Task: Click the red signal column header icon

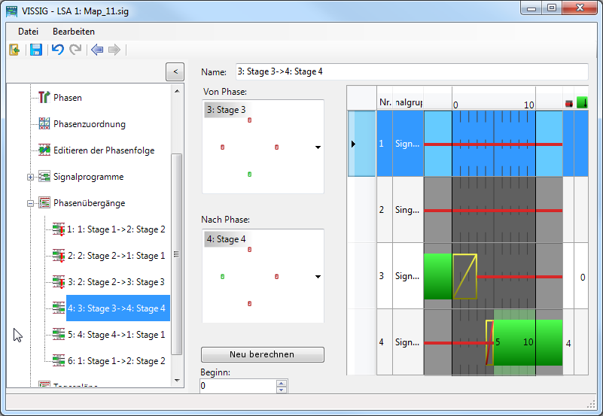Action: pyautogui.click(x=568, y=102)
